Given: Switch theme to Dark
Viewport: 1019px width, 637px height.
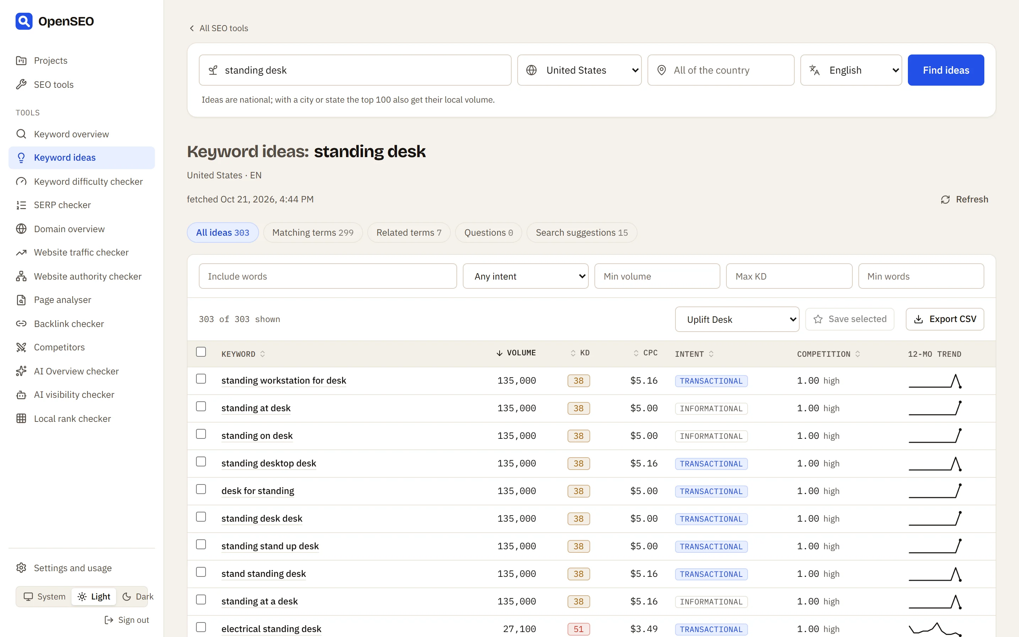Looking at the screenshot, I should (x=137, y=597).
